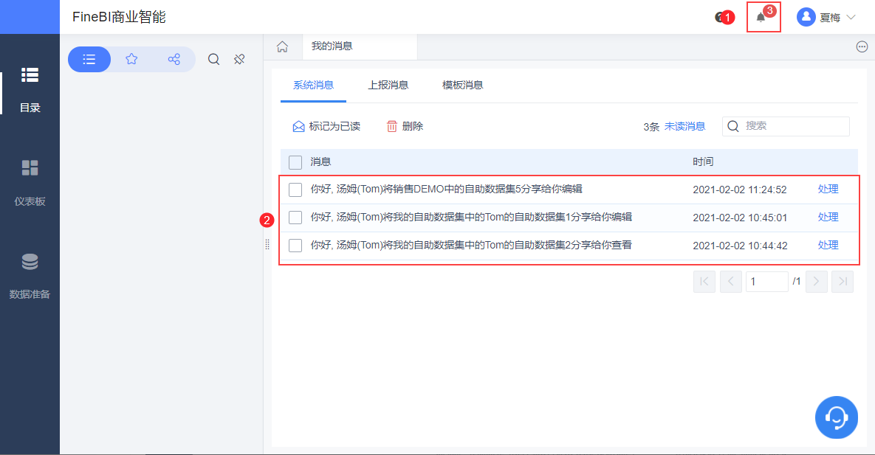Open message about 销售DEMO 自助数据集5
Screen dimensions: 875x455
(x=447, y=189)
